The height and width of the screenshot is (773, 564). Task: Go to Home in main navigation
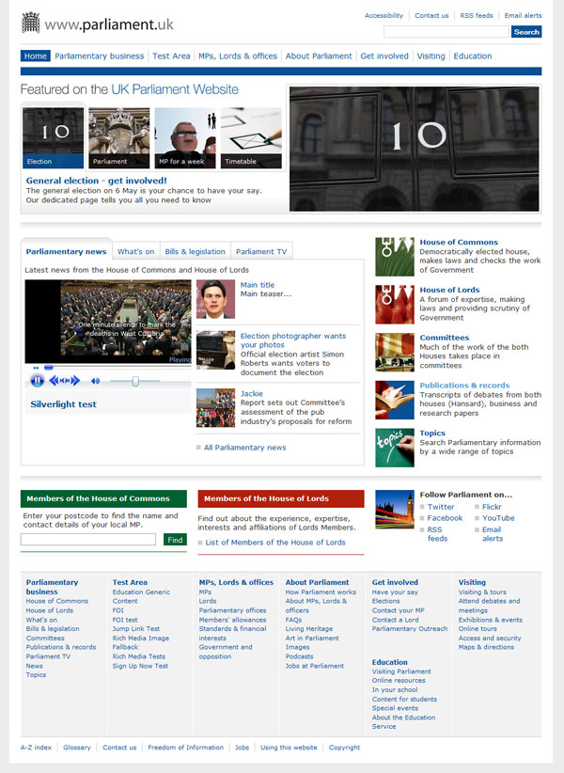(x=36, y=55)
